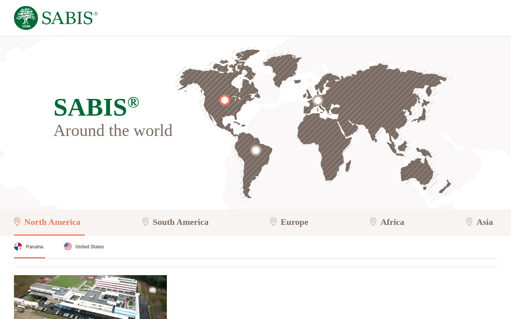Select the United States country tab
This screenshot has height=319, width=511.
pos(84,247)
